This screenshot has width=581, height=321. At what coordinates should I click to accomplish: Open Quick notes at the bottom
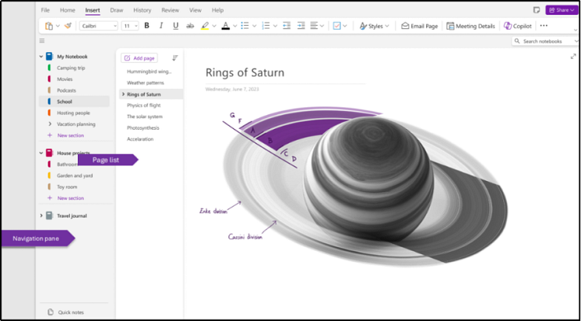pos(66,312)
